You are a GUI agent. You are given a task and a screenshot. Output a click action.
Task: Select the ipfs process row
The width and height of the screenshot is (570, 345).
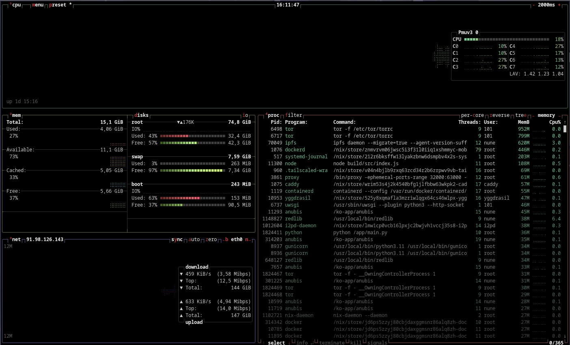tap(412, 143)
